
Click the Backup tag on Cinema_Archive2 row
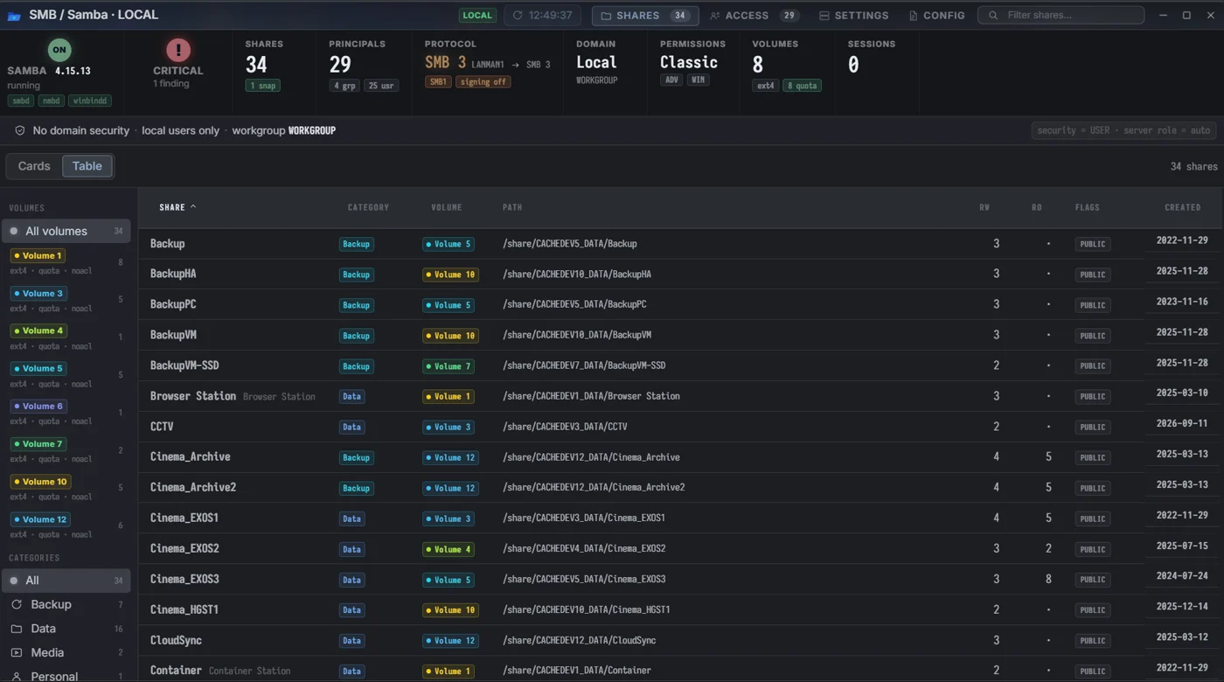point(356,488)
